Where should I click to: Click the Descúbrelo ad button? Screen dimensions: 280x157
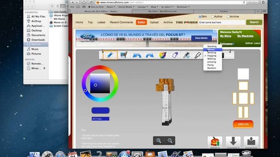coord(201,38)
